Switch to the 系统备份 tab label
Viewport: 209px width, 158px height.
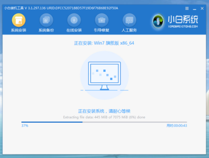pos(46,30)
